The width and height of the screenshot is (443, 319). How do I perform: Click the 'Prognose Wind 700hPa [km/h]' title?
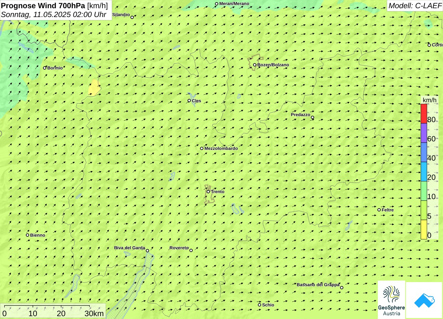(54, 6)
